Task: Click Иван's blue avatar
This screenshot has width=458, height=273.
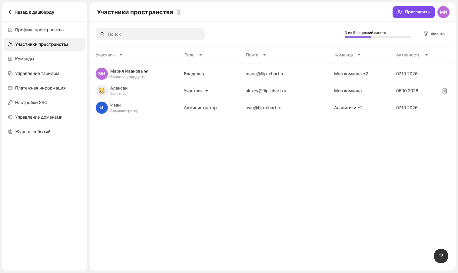Action: coord(102,108)
